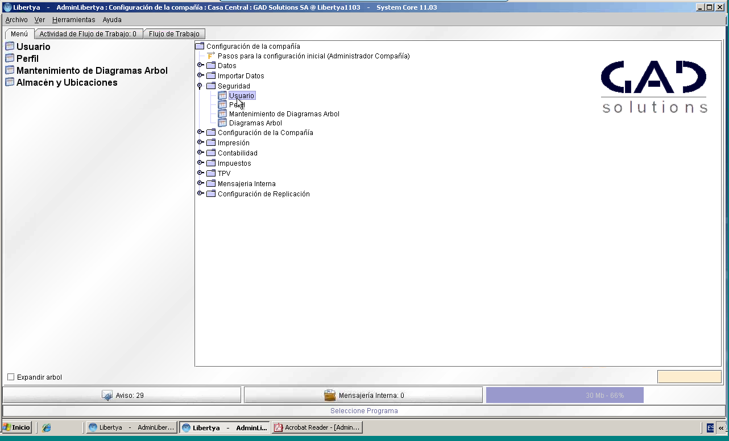Collapse the Seguridad folder node
This screenshot has height=441, width=729.
coord(200,86)
